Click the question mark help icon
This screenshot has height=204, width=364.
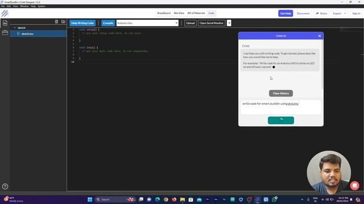pyautogui.click(x=5, y=186)
